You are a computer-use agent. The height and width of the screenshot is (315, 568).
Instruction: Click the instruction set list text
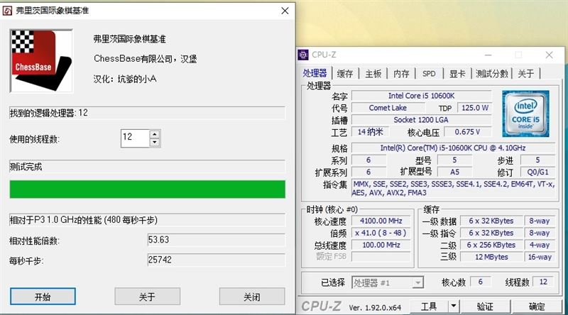[453, 188]
